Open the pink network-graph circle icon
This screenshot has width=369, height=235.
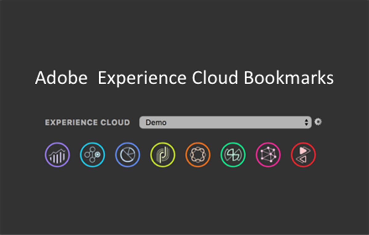click(268, 155)
